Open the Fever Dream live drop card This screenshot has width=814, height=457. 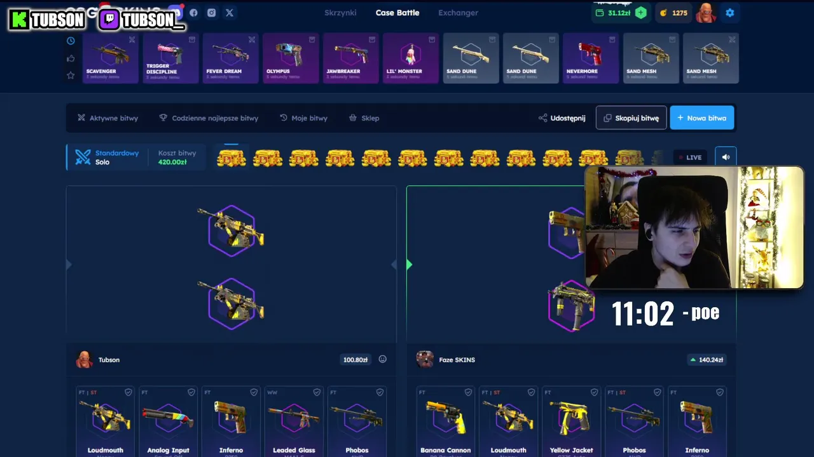tap(231, 58)
